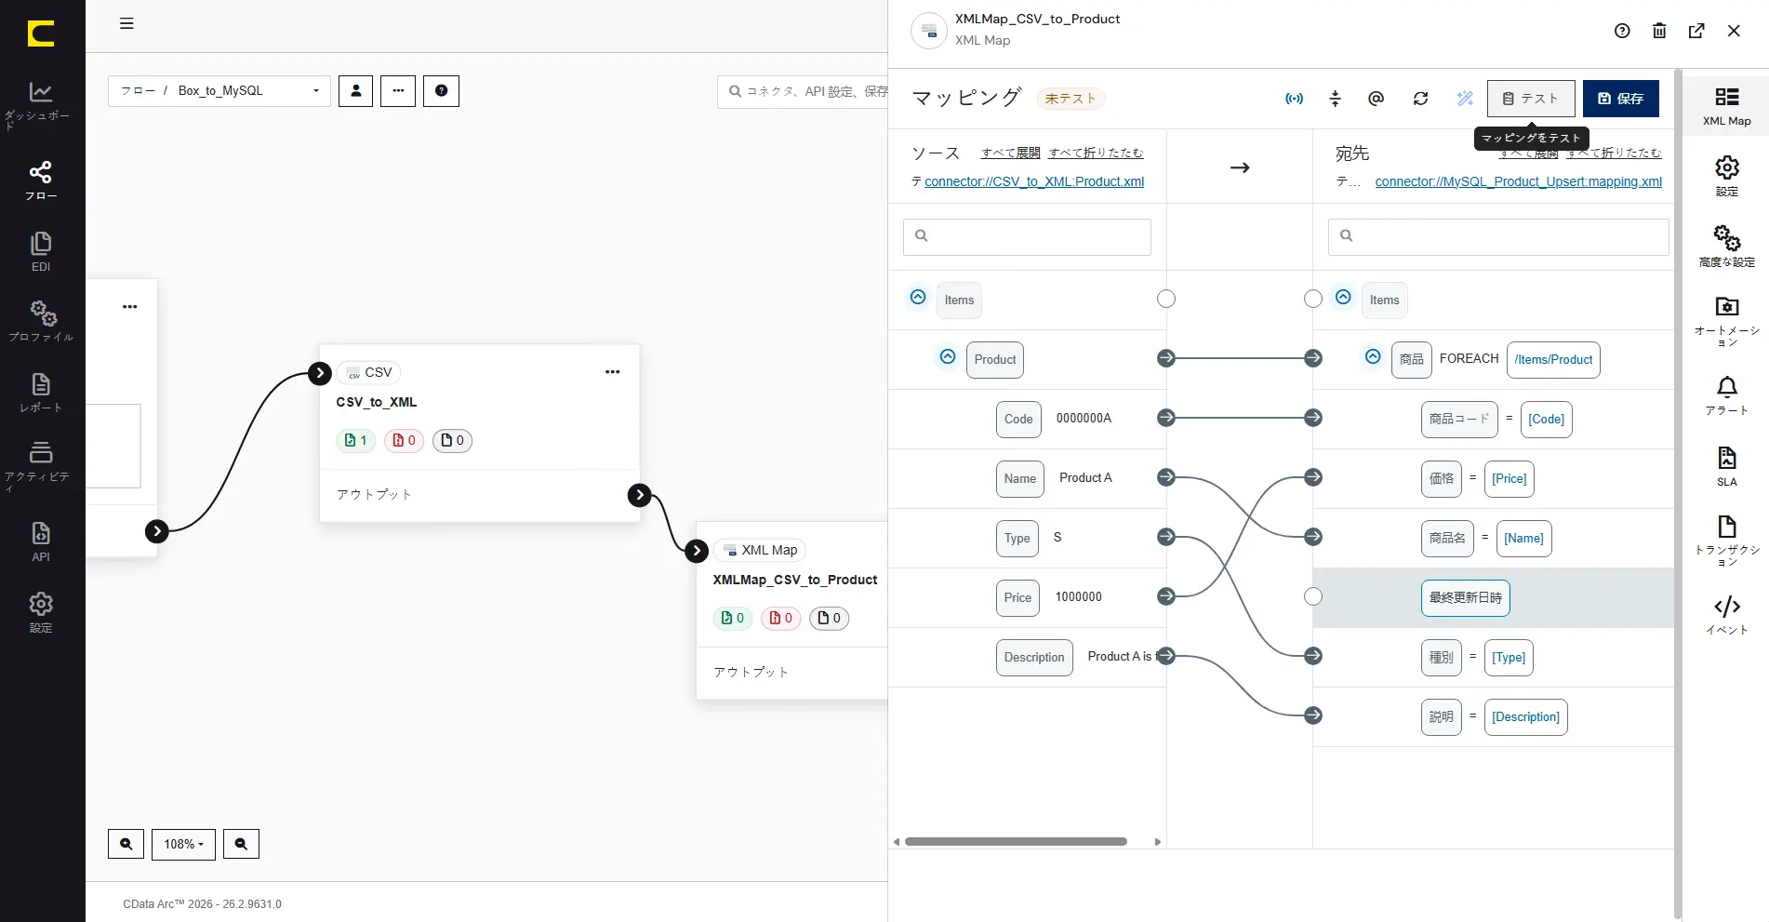Select the XML Map tab in the right sidebar
Image resolution: width=1769 pixels, height=922 pixels.
click(x=1726, y=106)
